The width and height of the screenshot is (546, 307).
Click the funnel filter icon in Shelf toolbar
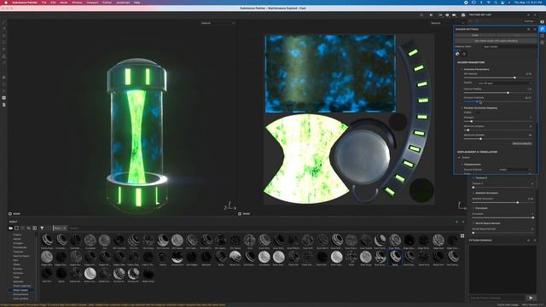click(x=42, y=228)
